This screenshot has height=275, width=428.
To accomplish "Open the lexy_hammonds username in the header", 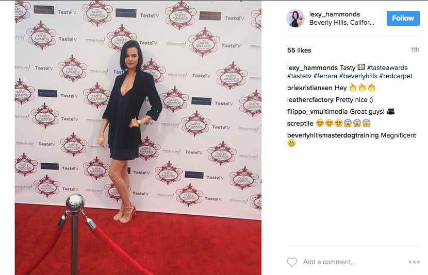I will pos(334,14).
